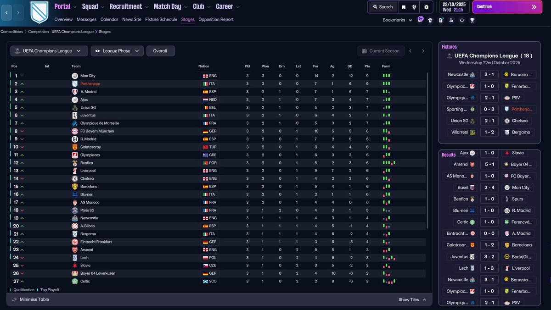Click the trophy shortcut icon
The height and width of the screenshot is (310, 551).
[x=472, y=20]
